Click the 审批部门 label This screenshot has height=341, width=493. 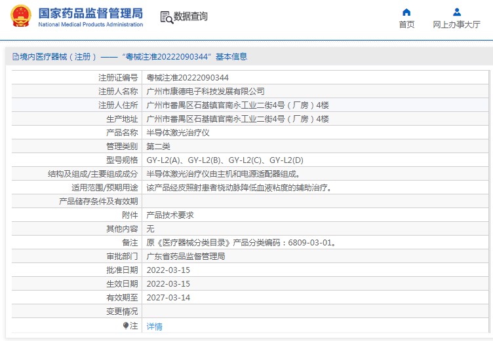click(x=122, y=257)
